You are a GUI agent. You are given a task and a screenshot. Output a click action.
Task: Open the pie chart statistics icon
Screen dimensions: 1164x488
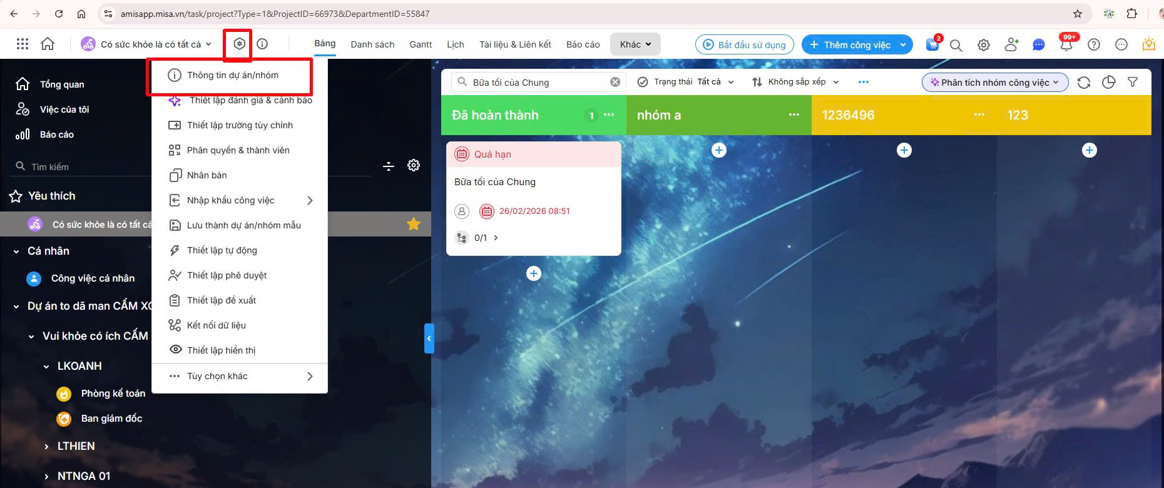(1108, 83)
